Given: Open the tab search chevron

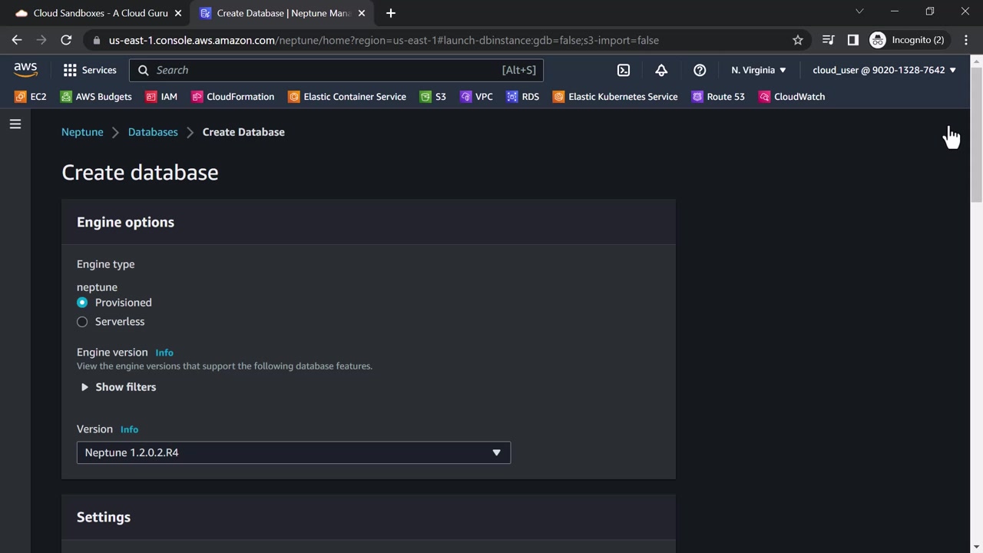Looking at the screenshot, I should click(859, 12).
